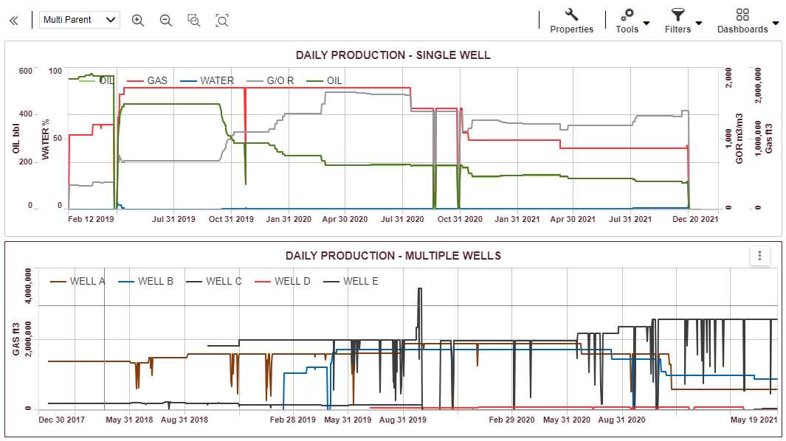
Task: Click the May 31 2018 date label
Action: (x=129, y=420)
